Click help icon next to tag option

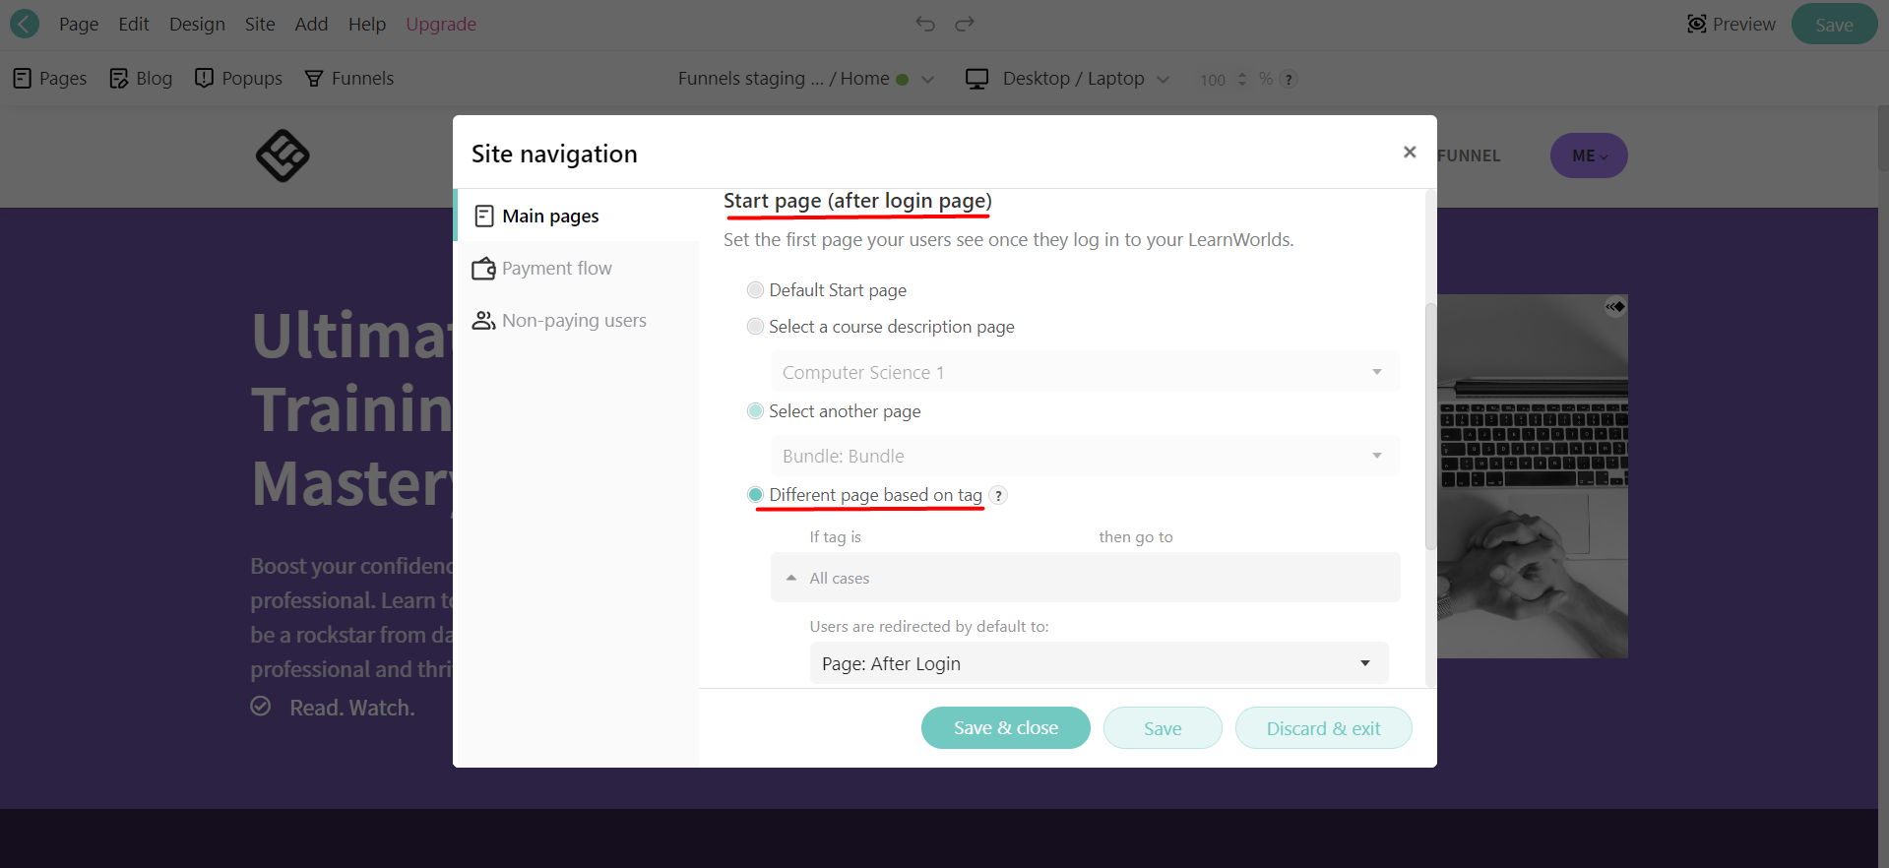tap(998, 495)
